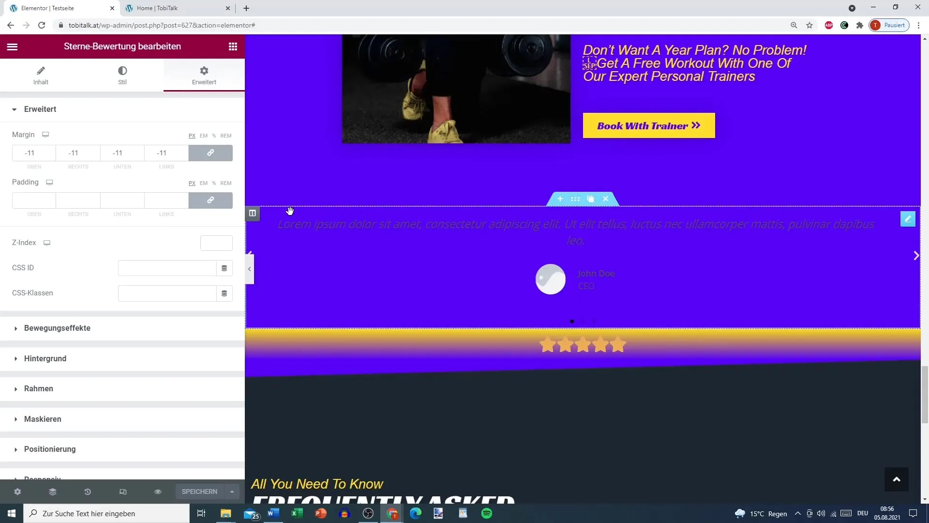The width and height of the screenshot is (929, 523).
Task: Select REM unit for Padding
Action: tap(226, 183)
